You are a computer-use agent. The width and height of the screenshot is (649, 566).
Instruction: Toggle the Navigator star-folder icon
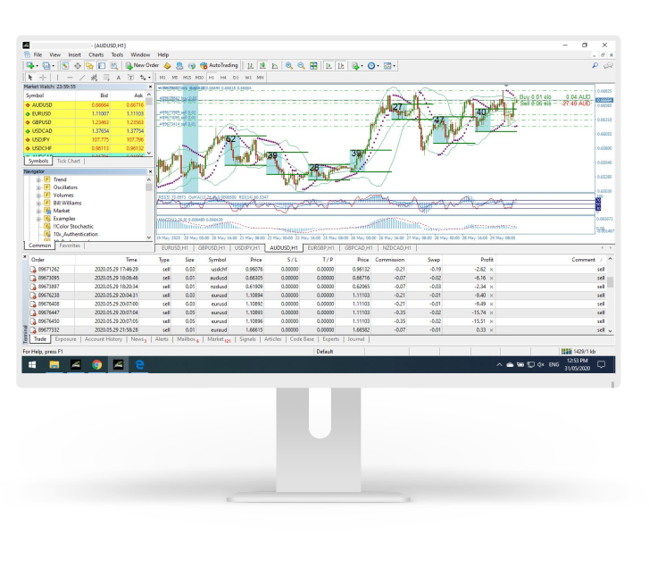89,65
